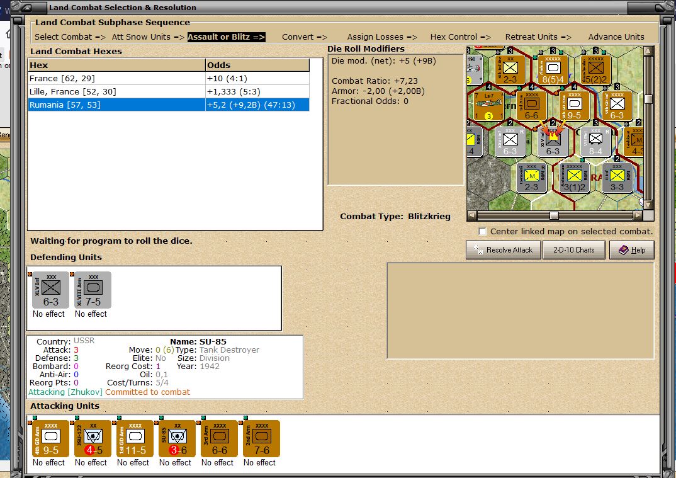
Task: Click the Select Combat subphase label
Action: (70, 37)
